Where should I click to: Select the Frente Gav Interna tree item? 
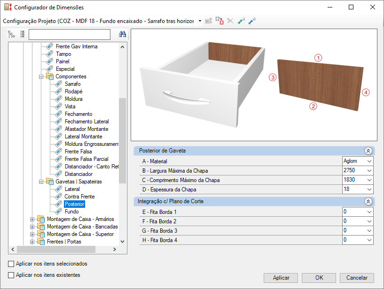pos(77,46)
